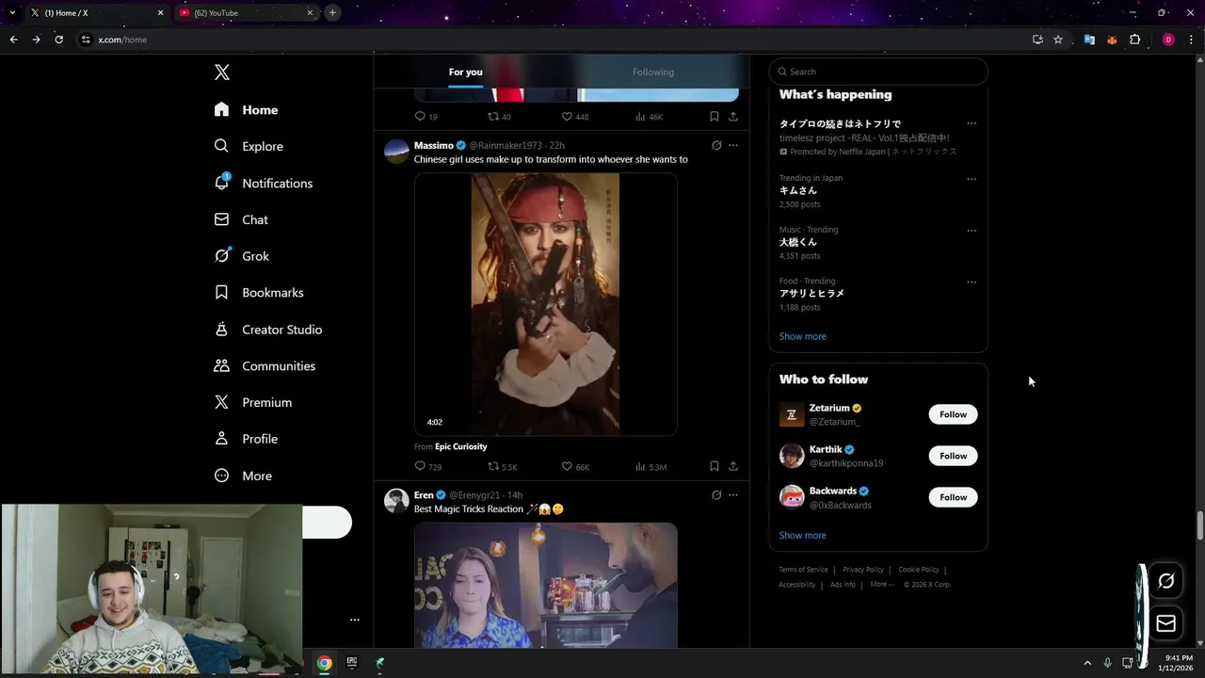Open Notifications in sidebar
The image size is (1205, 678).
click(x=263, y=183)
